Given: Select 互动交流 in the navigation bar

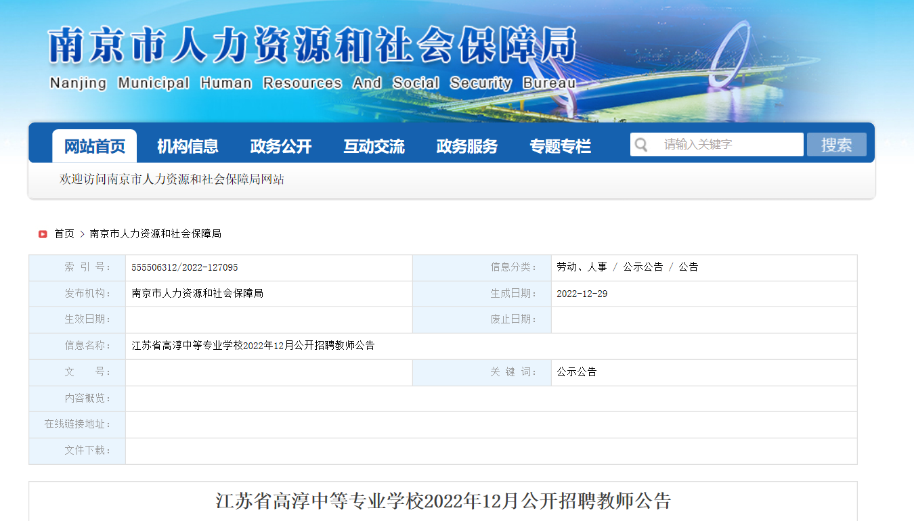Looking at the screenshot, I should (x=374, y=146).
